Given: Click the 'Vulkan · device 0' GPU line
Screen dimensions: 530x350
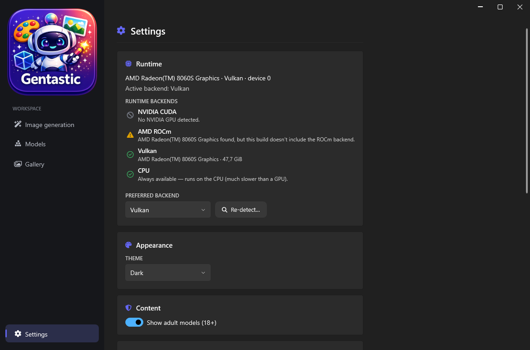Looking at the screenshot, I should click(x=198, y=78).
